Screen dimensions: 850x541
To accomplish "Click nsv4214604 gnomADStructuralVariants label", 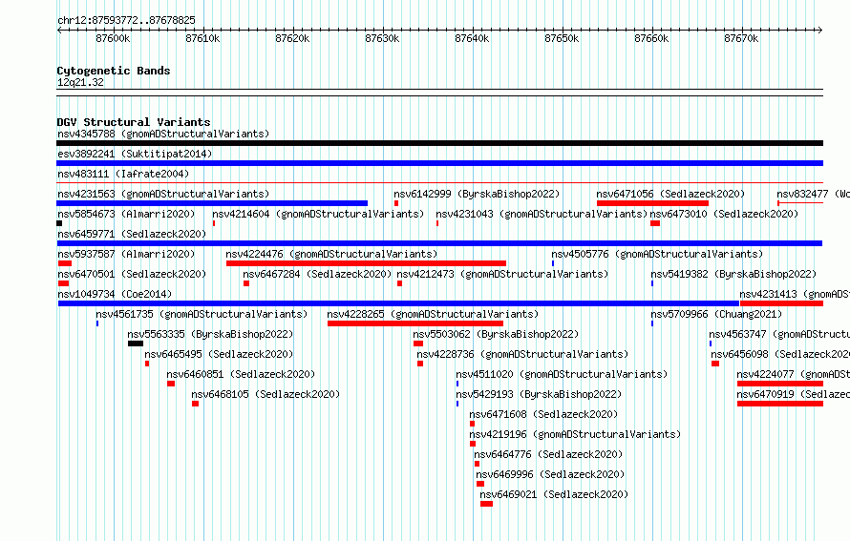I will point(318,214).
